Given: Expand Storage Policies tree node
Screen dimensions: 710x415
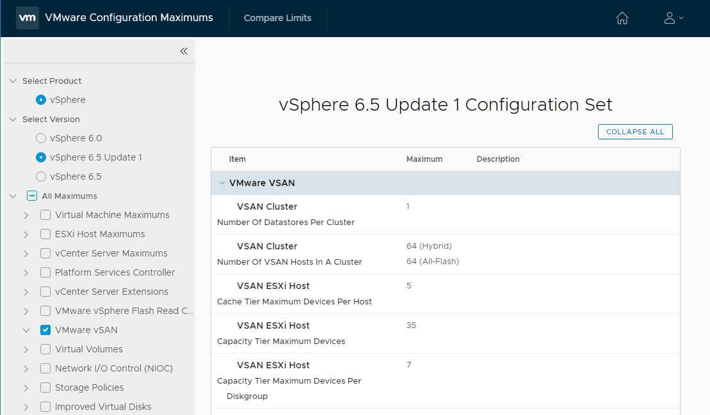Looking at the screenshot, I should 26,388.
